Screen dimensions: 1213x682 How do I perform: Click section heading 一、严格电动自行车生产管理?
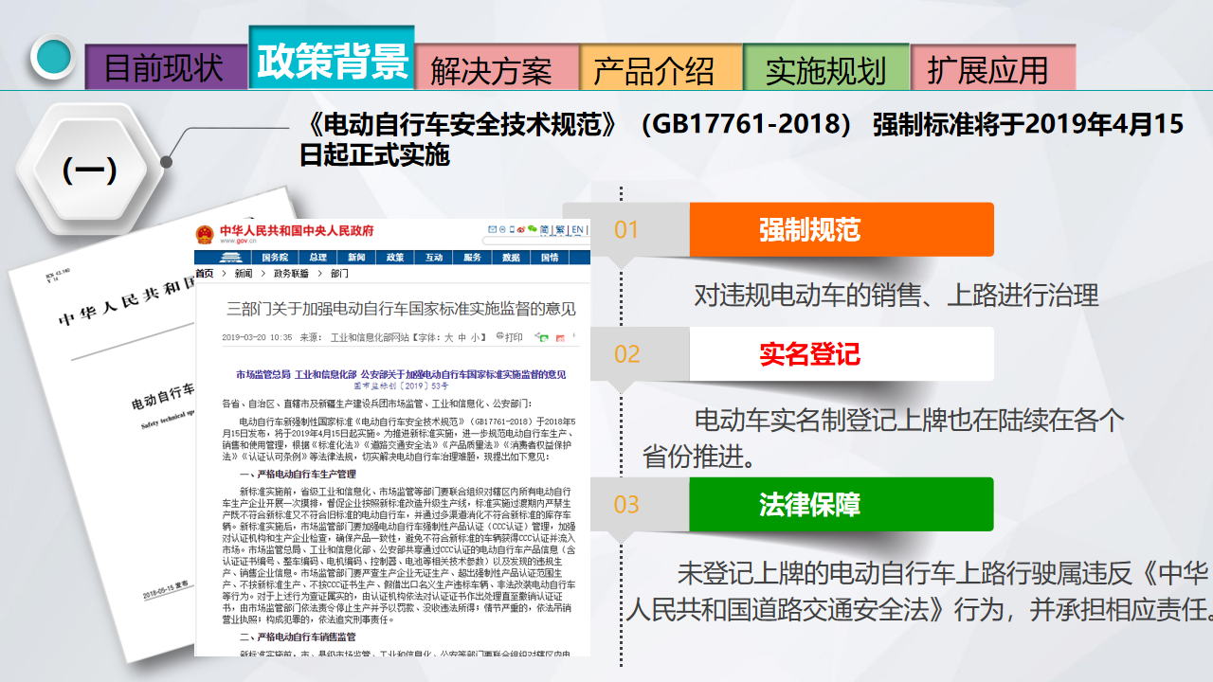pyautogui.click(x=298, y=474)
